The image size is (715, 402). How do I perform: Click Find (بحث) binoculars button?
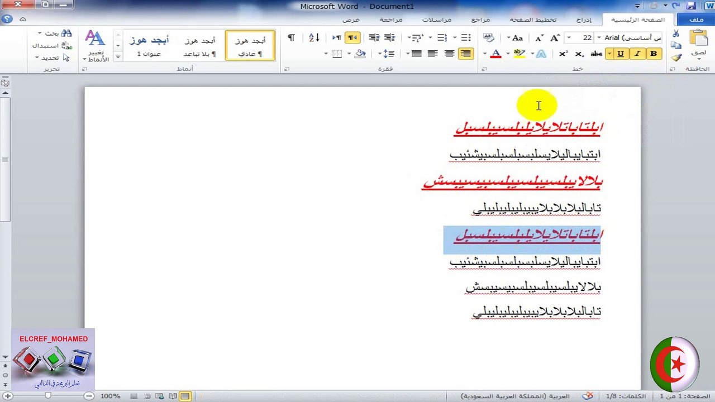55,33
